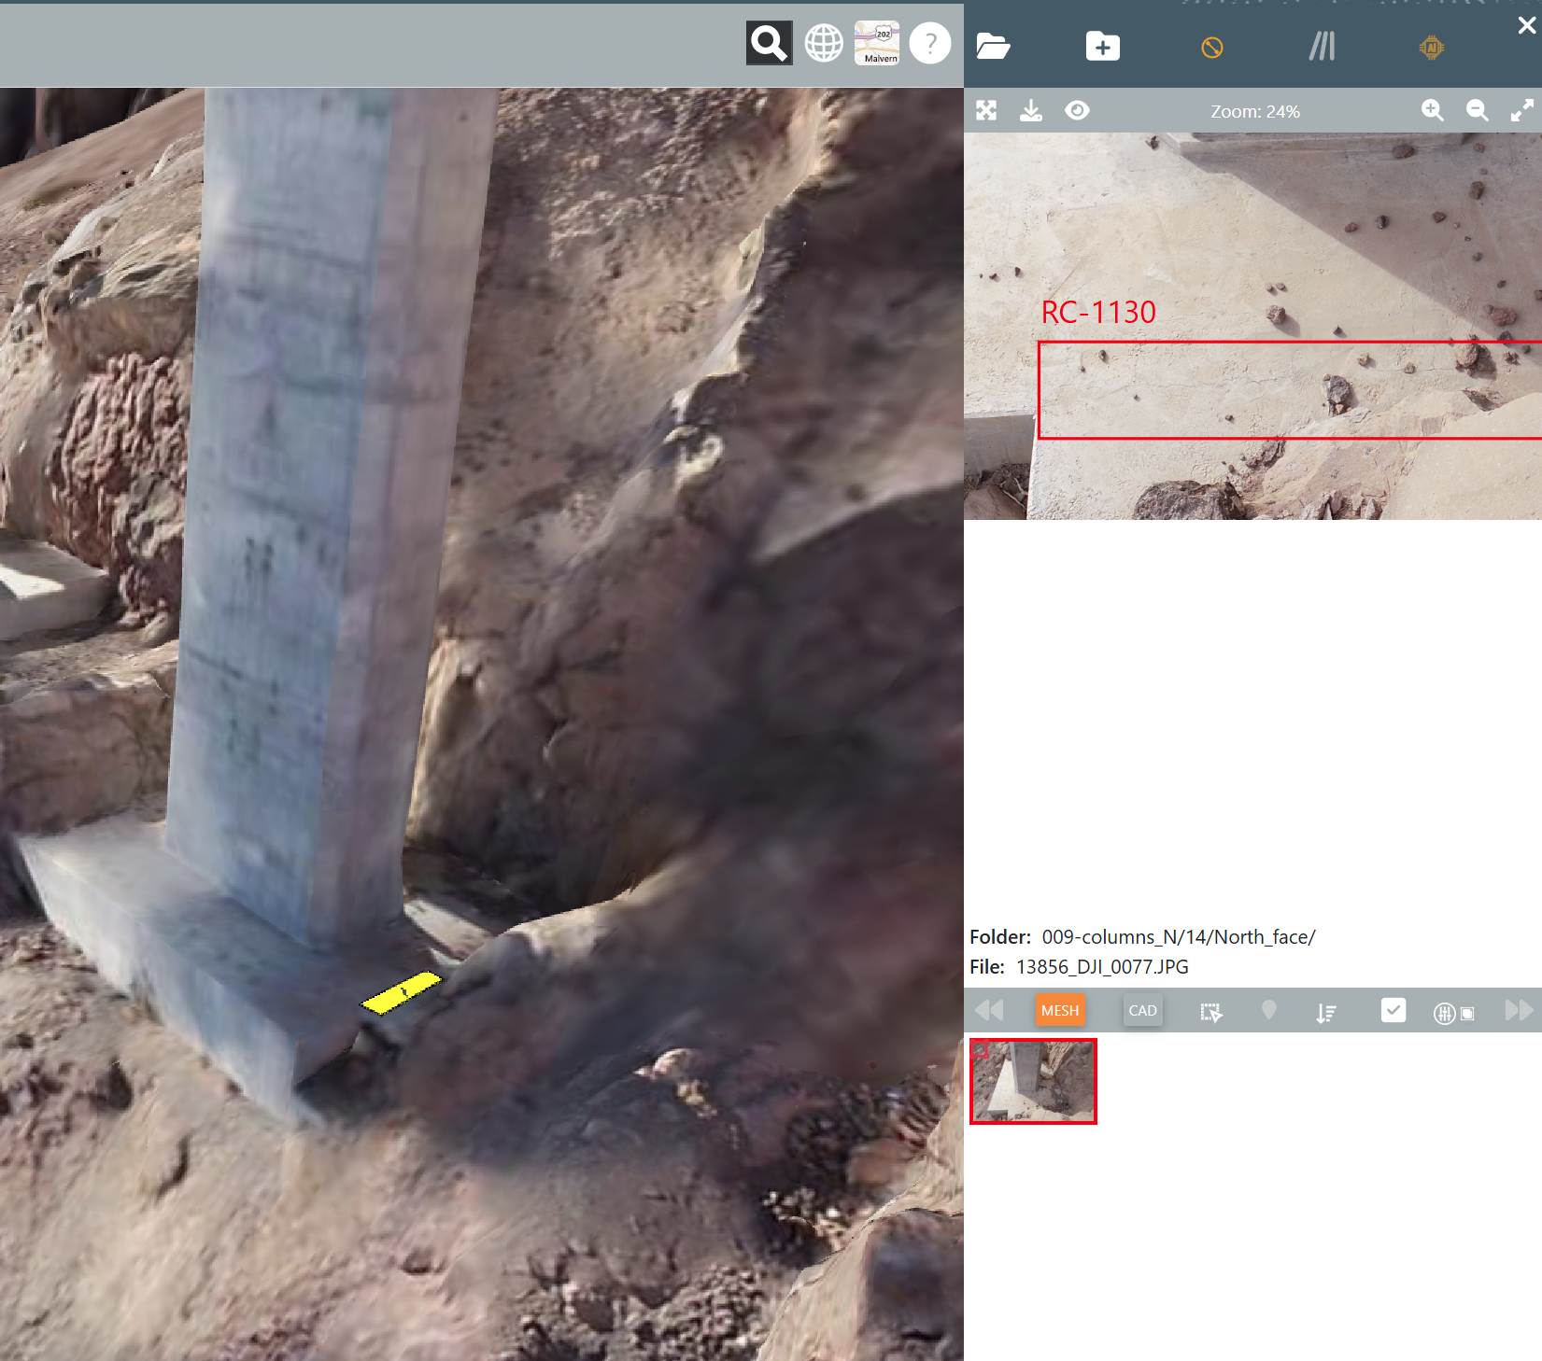1542x1361 pixels.
Task: Activate the rectangle selection cursor tool
Action: tap(1211, 1012)
